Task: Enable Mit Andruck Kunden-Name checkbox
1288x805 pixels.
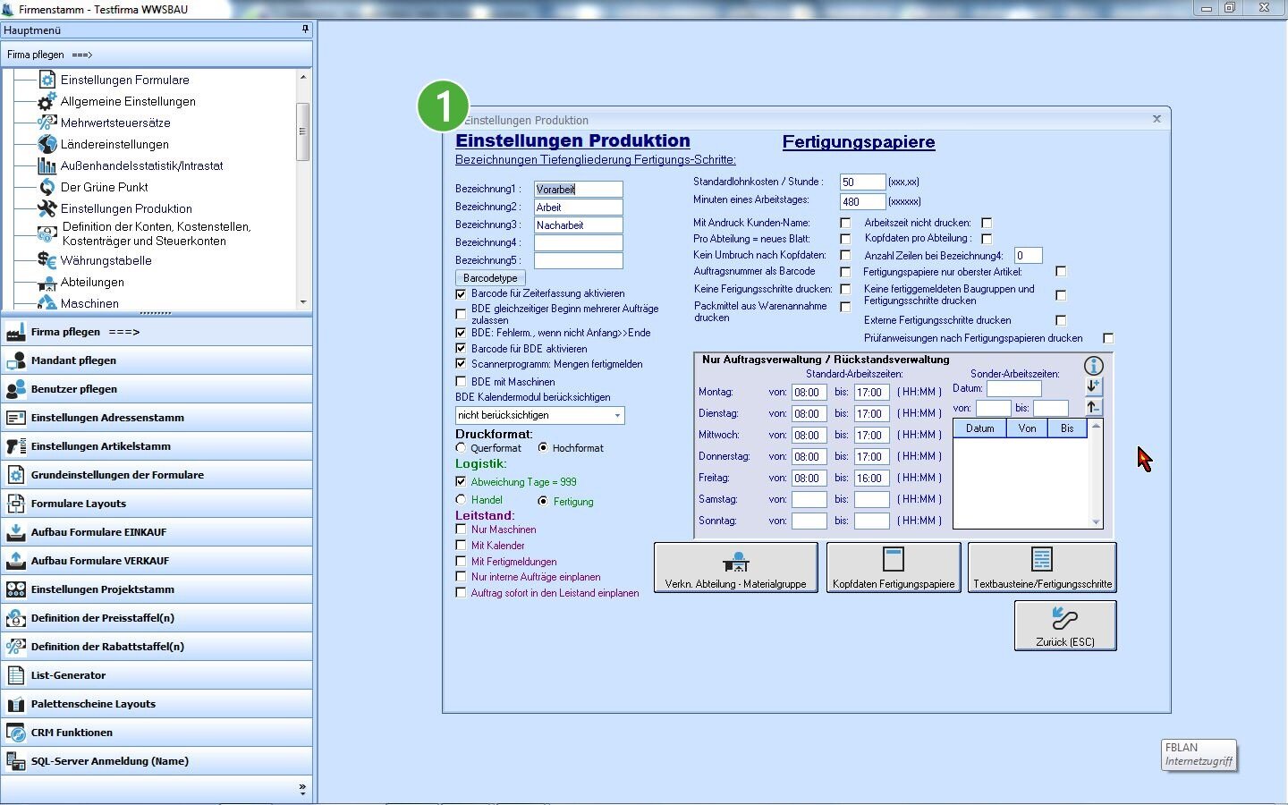Action: [845, 223]
